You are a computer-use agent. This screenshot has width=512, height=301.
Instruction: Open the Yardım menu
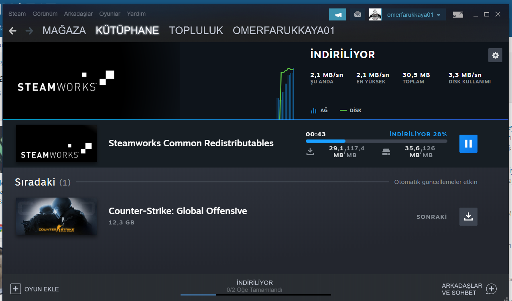(136, 14)
